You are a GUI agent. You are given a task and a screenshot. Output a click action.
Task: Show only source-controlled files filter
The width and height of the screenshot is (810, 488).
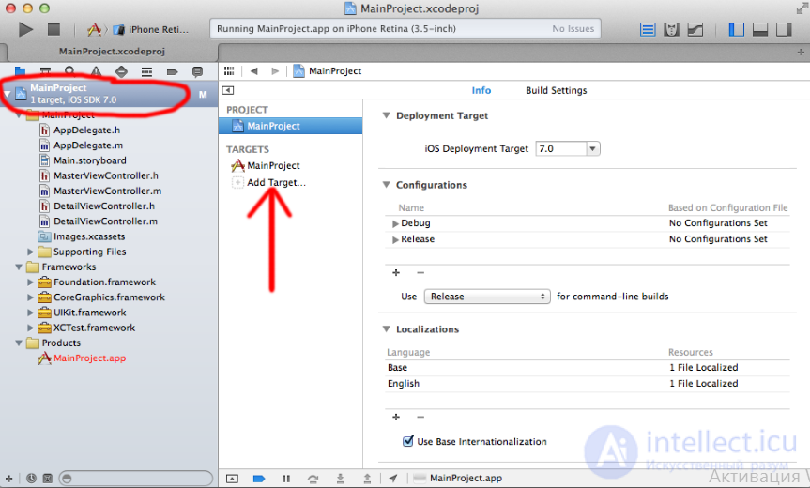point(47,479)
